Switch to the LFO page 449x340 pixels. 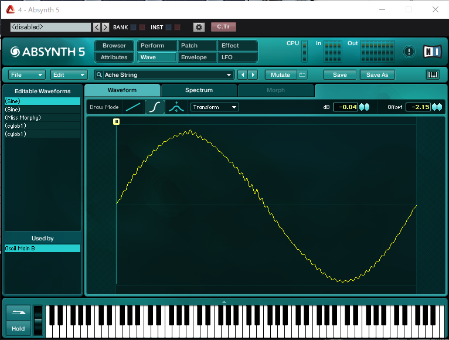[237, 57]
